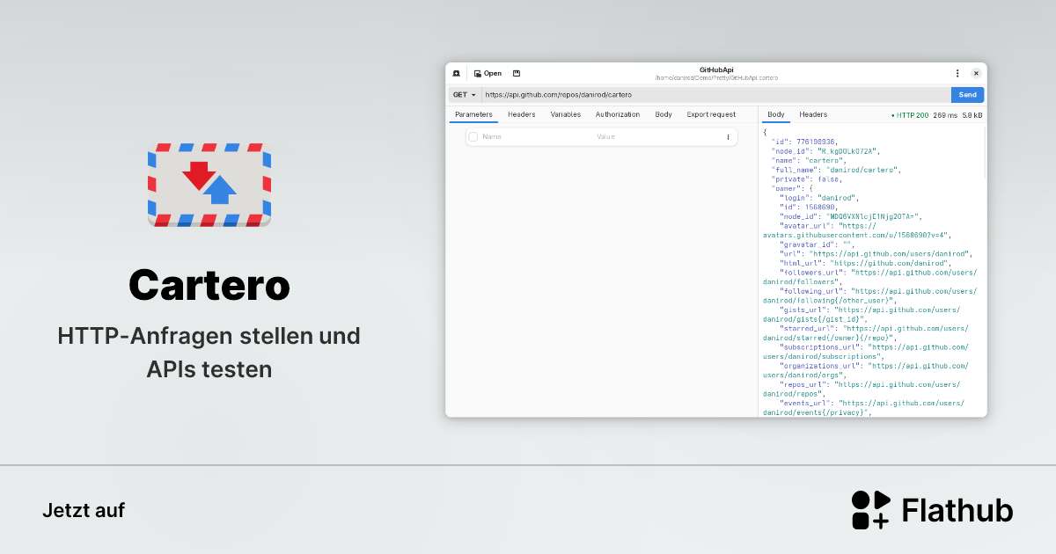Open the Export request options
1056x554 pixels.
(711, 114)
